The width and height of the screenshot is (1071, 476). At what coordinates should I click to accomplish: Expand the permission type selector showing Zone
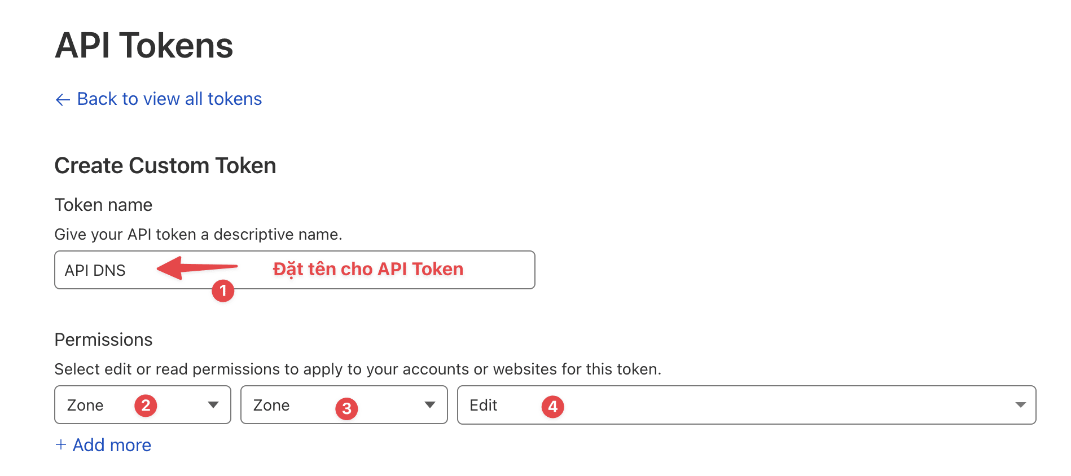pyautogui.click(x=142, y=404)
